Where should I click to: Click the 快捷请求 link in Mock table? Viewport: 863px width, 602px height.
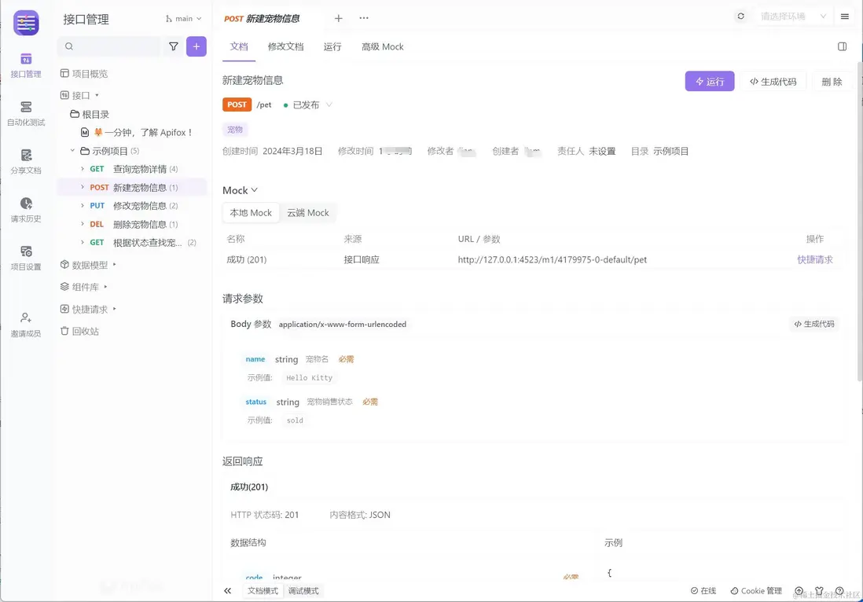click(815, 259)
